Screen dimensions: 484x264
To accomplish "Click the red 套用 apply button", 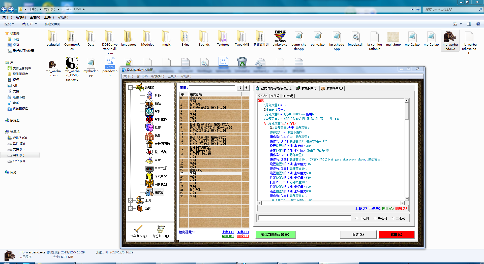I will pyautogui.click(x=397, y=235).
